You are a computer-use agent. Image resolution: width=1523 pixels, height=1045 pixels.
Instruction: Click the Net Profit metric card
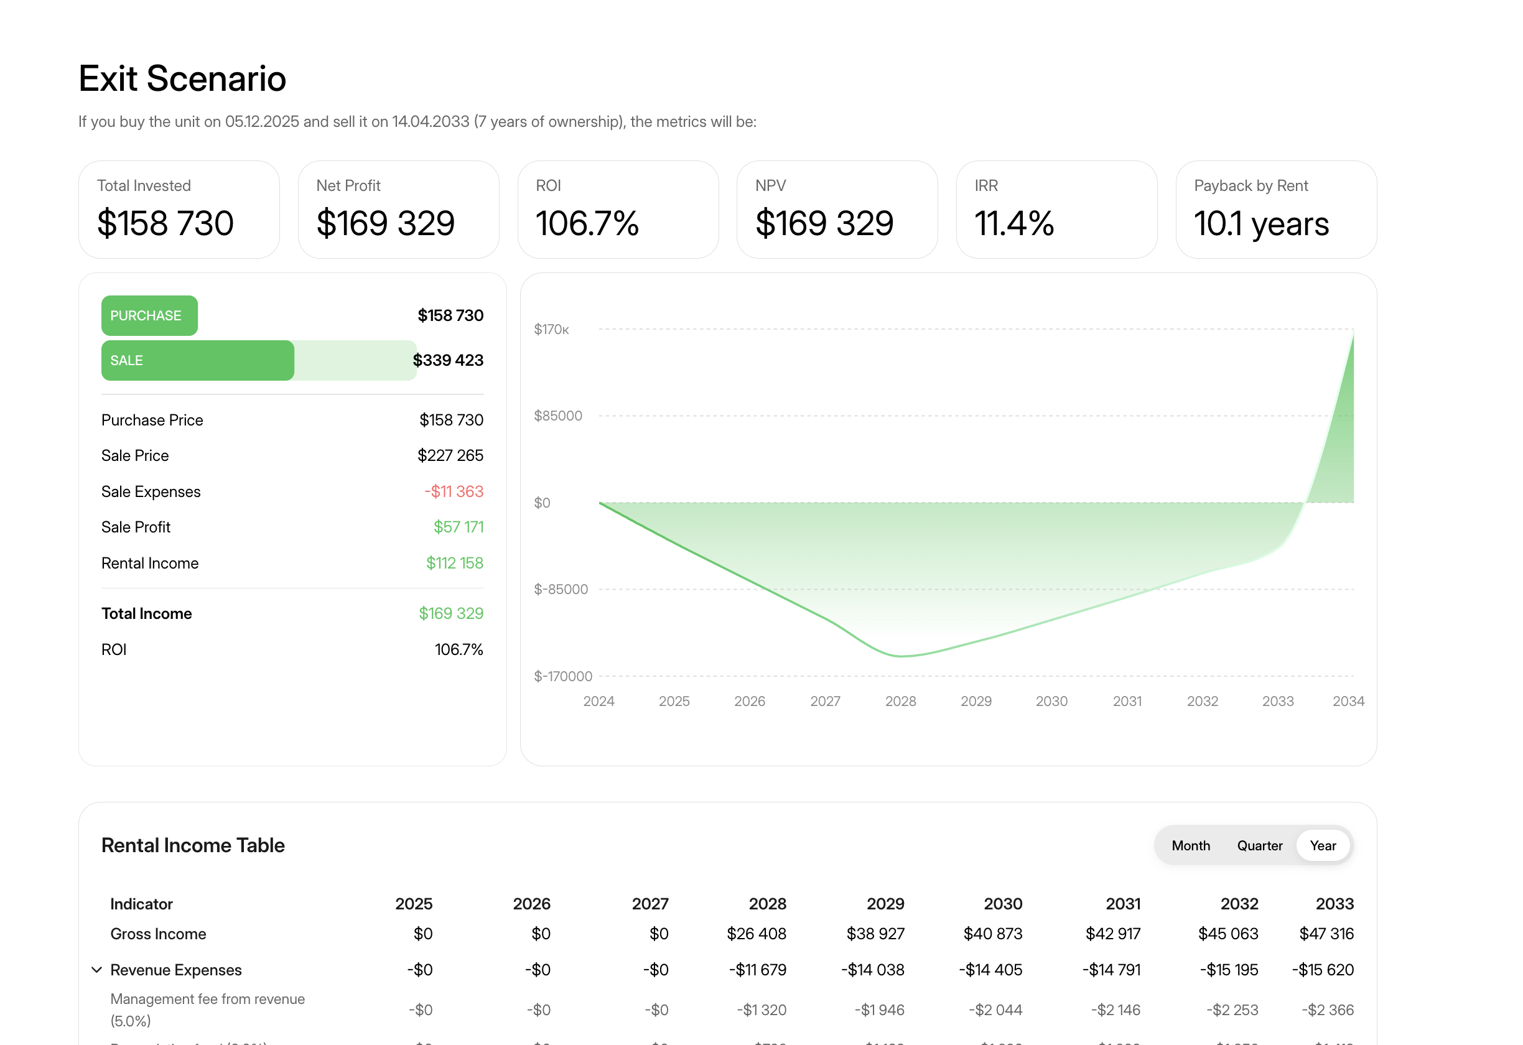[x=398, y=210]
